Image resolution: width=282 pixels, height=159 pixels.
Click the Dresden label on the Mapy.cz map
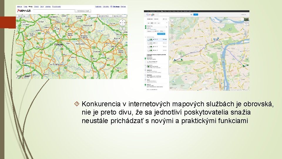(54, 17)
